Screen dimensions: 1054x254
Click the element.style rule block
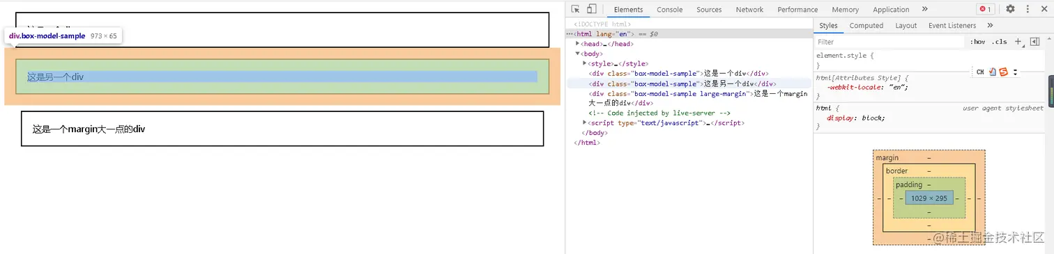click(x=929, y=60)
